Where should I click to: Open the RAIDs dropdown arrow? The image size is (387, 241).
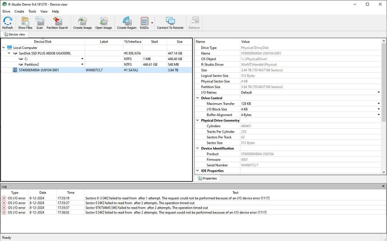(x=152, y=23)
